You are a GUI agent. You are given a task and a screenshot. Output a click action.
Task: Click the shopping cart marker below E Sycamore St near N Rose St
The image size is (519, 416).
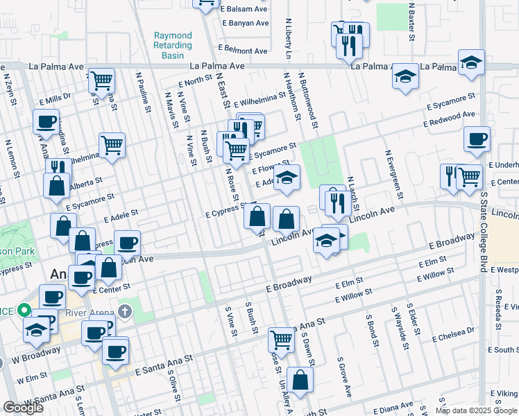point(237,152)
